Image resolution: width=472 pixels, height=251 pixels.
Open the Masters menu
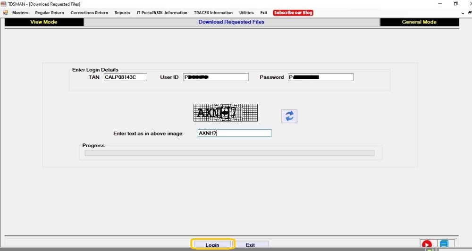coord(20,13)
